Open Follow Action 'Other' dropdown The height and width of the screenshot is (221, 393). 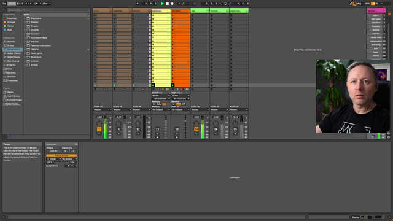coord(54,159)
